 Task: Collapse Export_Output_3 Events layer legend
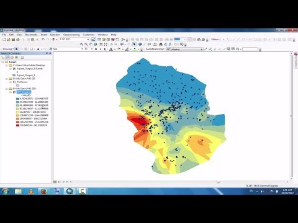click(11, 69)
